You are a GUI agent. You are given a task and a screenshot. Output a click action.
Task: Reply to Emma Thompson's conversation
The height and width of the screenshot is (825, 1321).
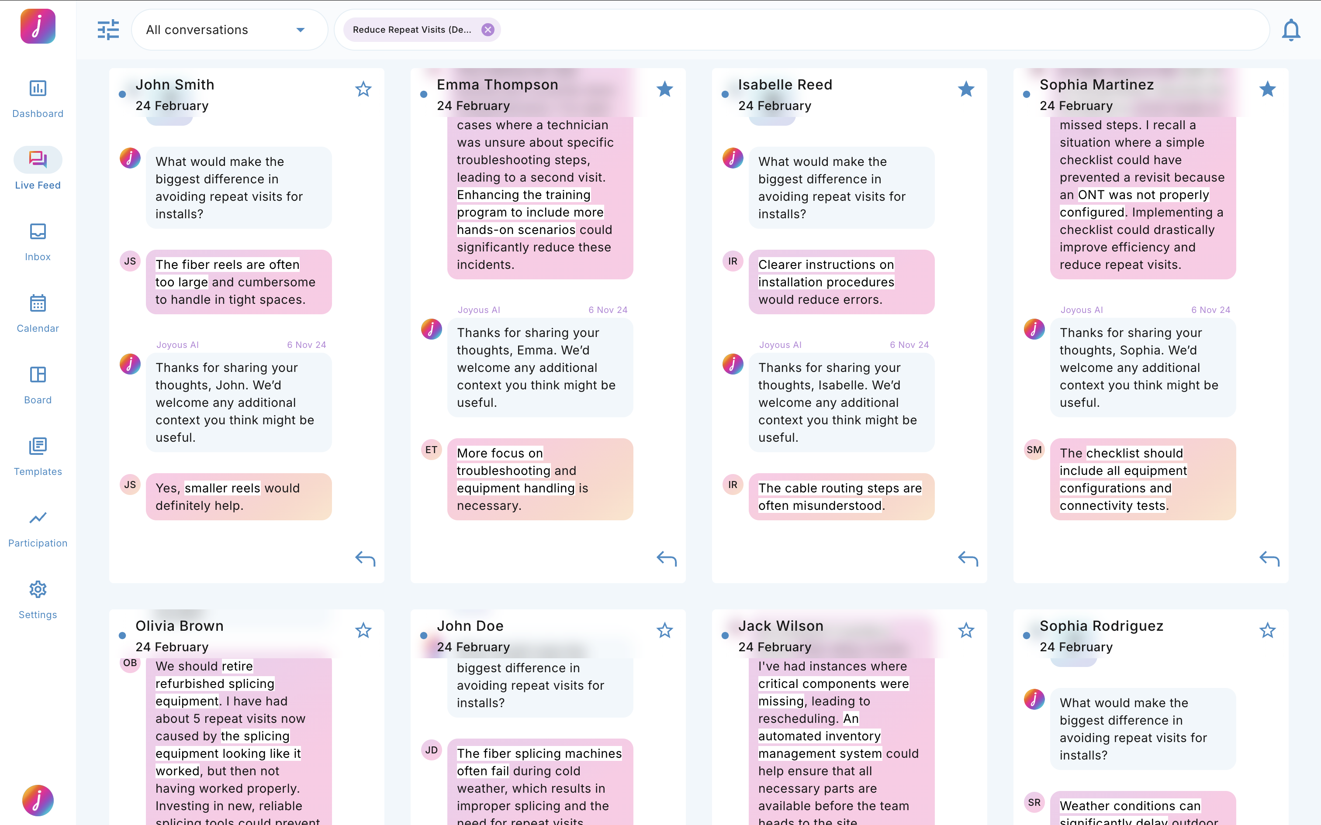tap(667, 558)
